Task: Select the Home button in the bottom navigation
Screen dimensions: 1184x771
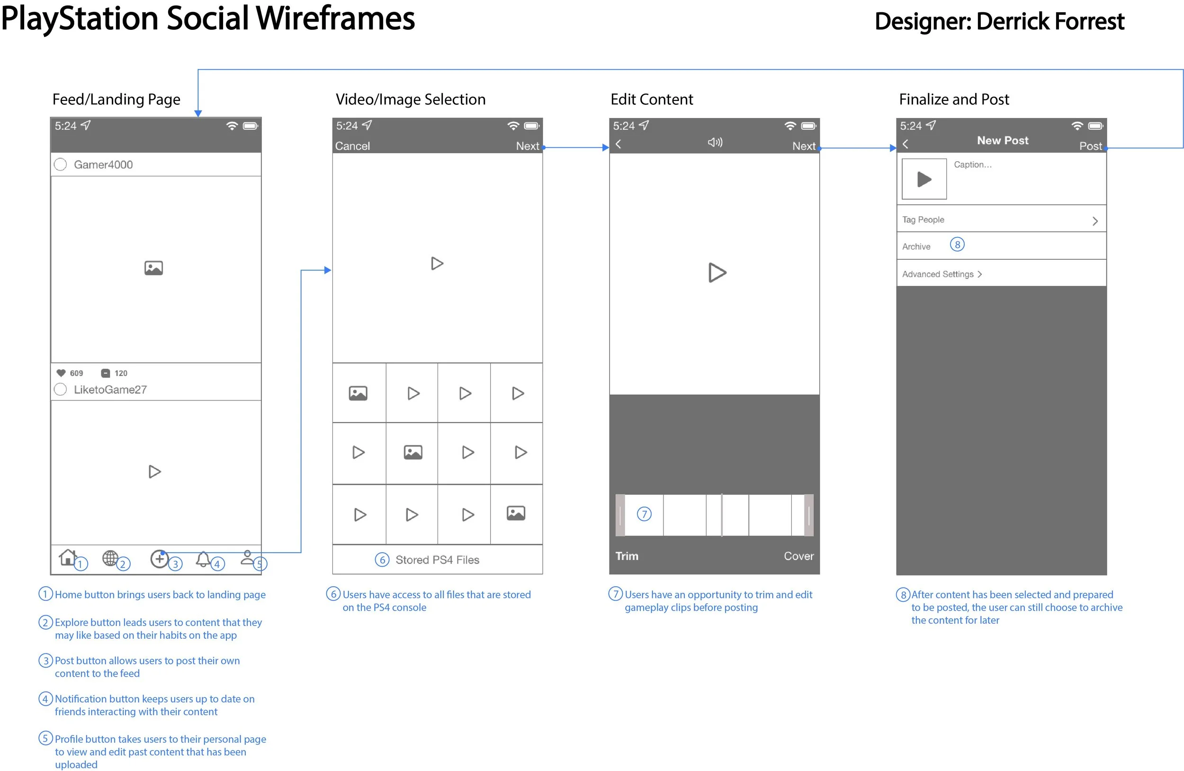Action: [x=68, y=558]
